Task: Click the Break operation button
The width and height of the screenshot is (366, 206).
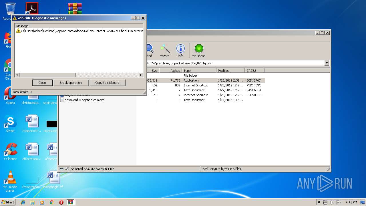Action: click(71, 83)
